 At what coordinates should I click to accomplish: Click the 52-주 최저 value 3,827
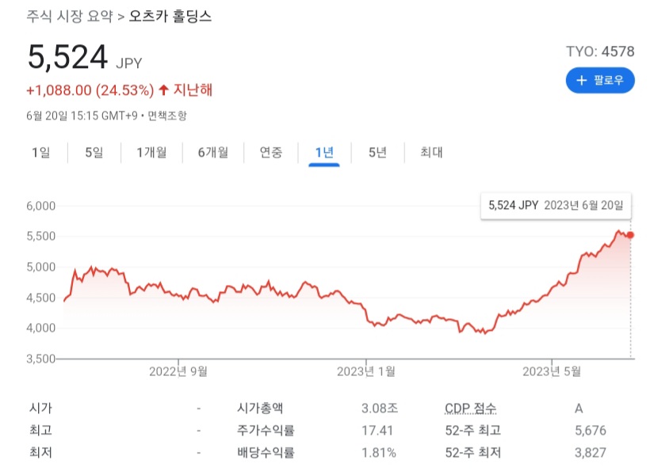(591, 453)
